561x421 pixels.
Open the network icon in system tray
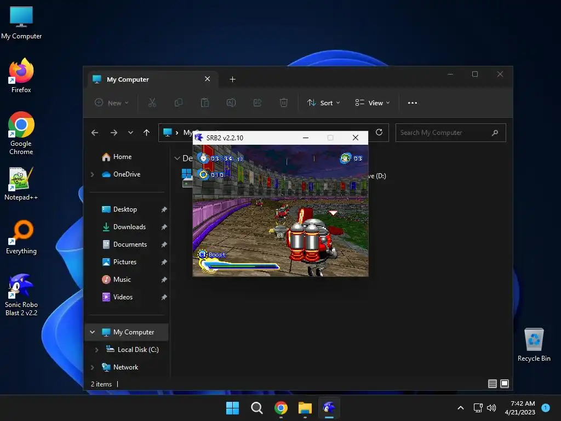click(x=478, y=408)
